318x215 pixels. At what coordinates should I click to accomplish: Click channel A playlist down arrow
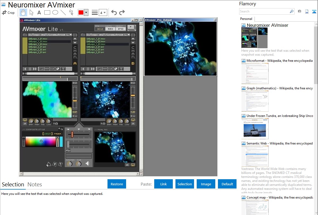tap(75, 43)
